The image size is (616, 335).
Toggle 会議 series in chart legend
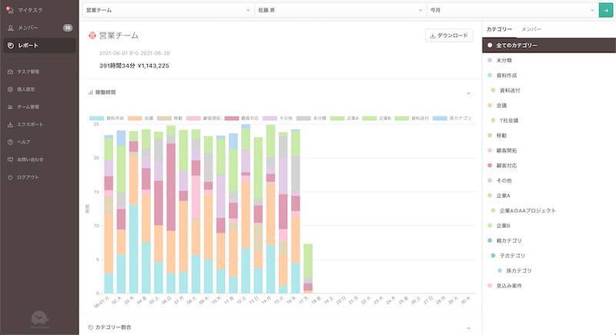[143, 119]
